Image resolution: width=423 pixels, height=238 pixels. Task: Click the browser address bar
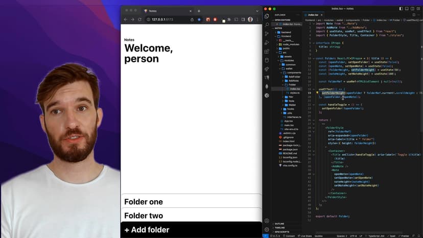[x=169, y=19]
